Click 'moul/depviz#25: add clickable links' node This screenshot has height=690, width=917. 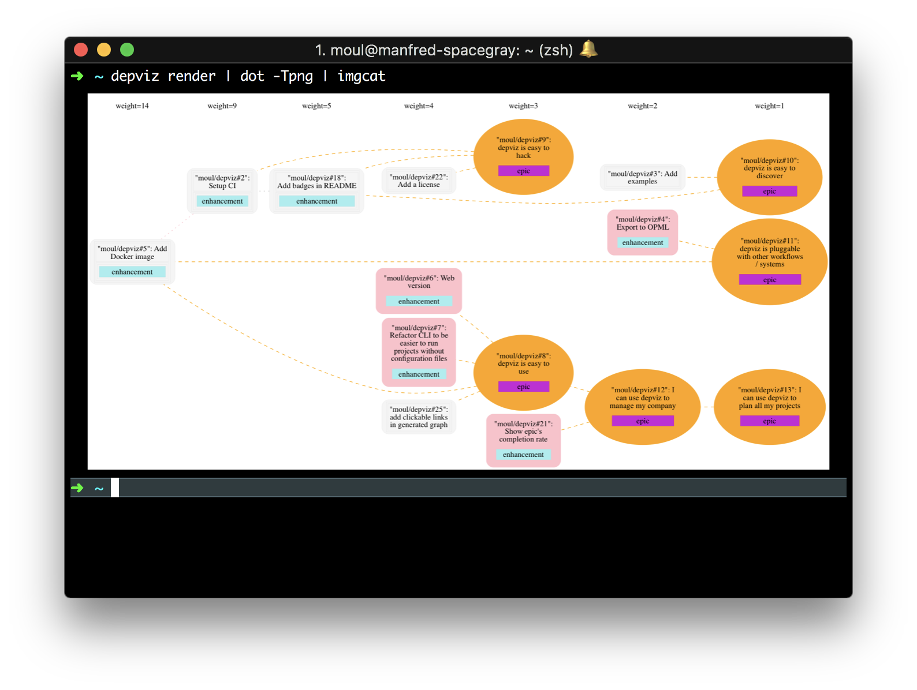coord(419,417)
